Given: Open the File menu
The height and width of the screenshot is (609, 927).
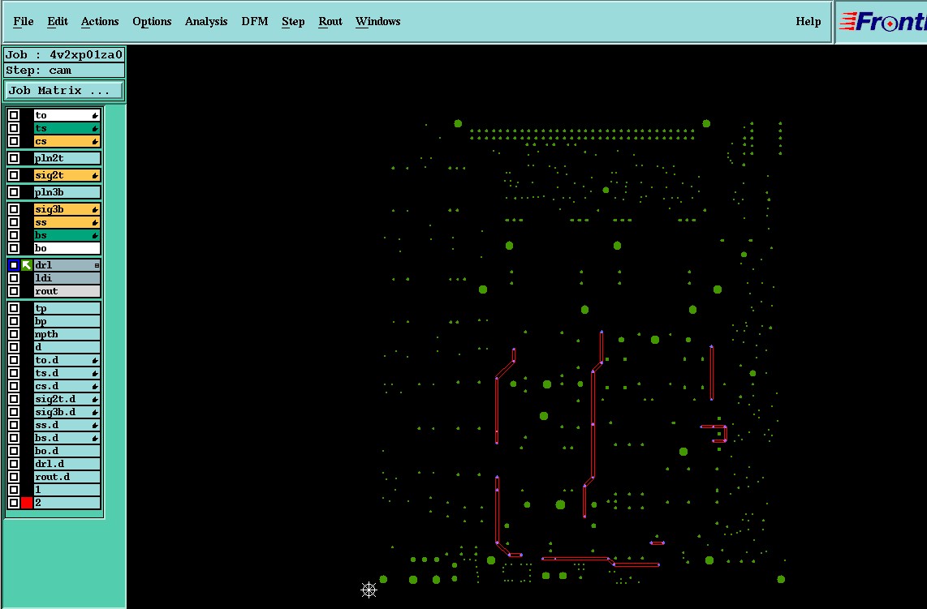Looking at the screenshot, I should click(23, 21).
